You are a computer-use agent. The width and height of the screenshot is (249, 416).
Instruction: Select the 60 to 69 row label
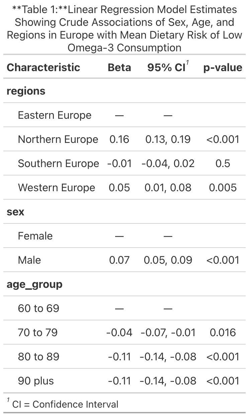pos(38,308)
